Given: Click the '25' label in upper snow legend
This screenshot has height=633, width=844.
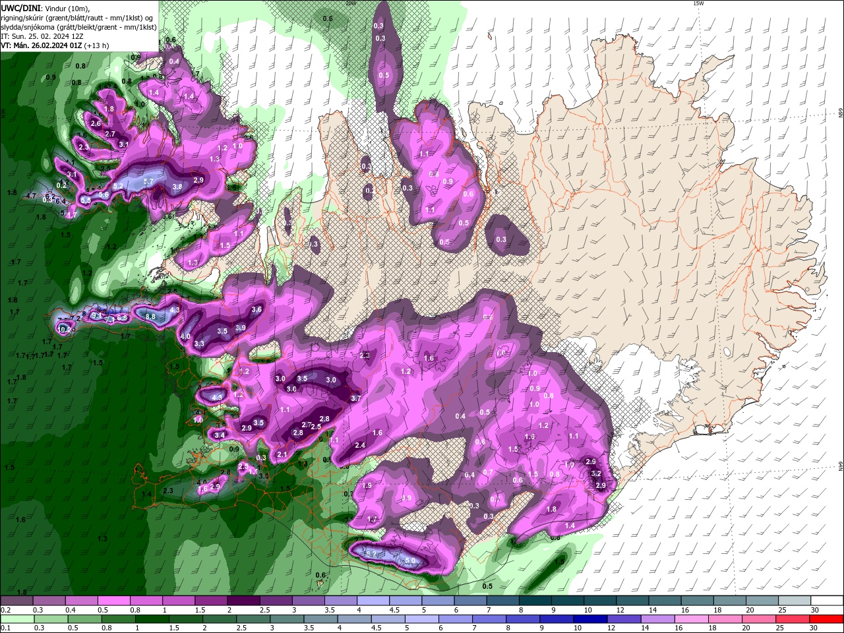Looking at the screenshot, I should (x=783, y=610).
